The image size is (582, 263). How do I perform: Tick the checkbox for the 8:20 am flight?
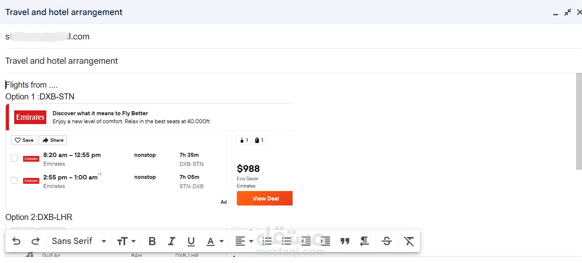[x=14, y=158]
